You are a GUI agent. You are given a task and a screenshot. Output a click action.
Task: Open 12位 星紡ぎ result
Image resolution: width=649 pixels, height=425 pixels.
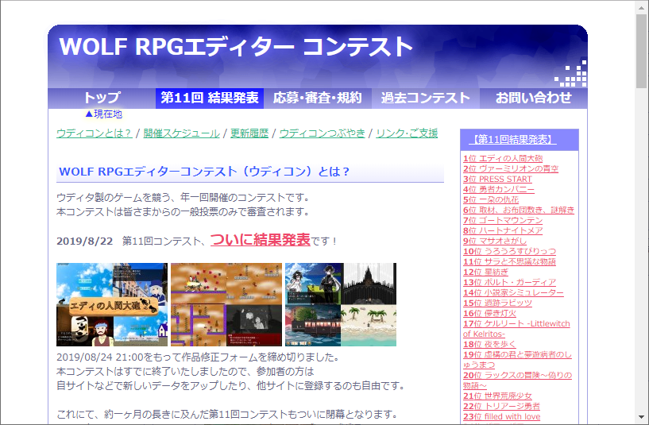tap(485, 272)
